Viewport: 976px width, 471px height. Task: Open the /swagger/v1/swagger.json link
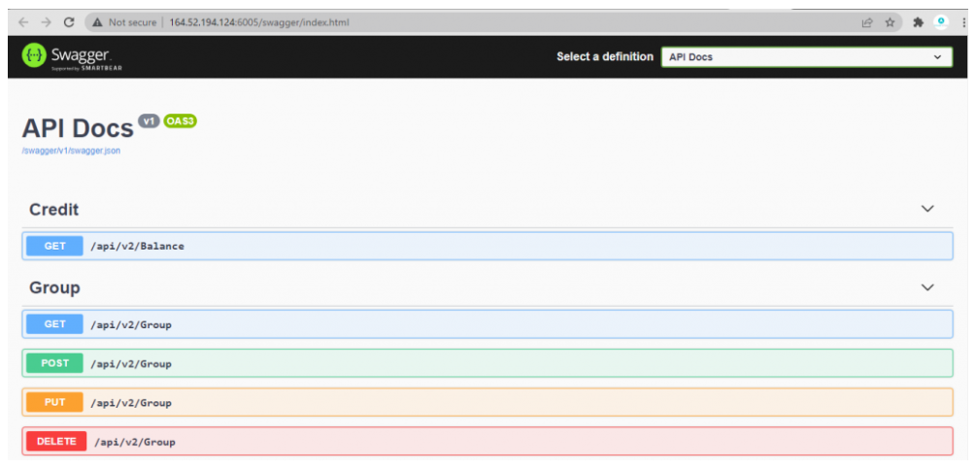[71, 151]
